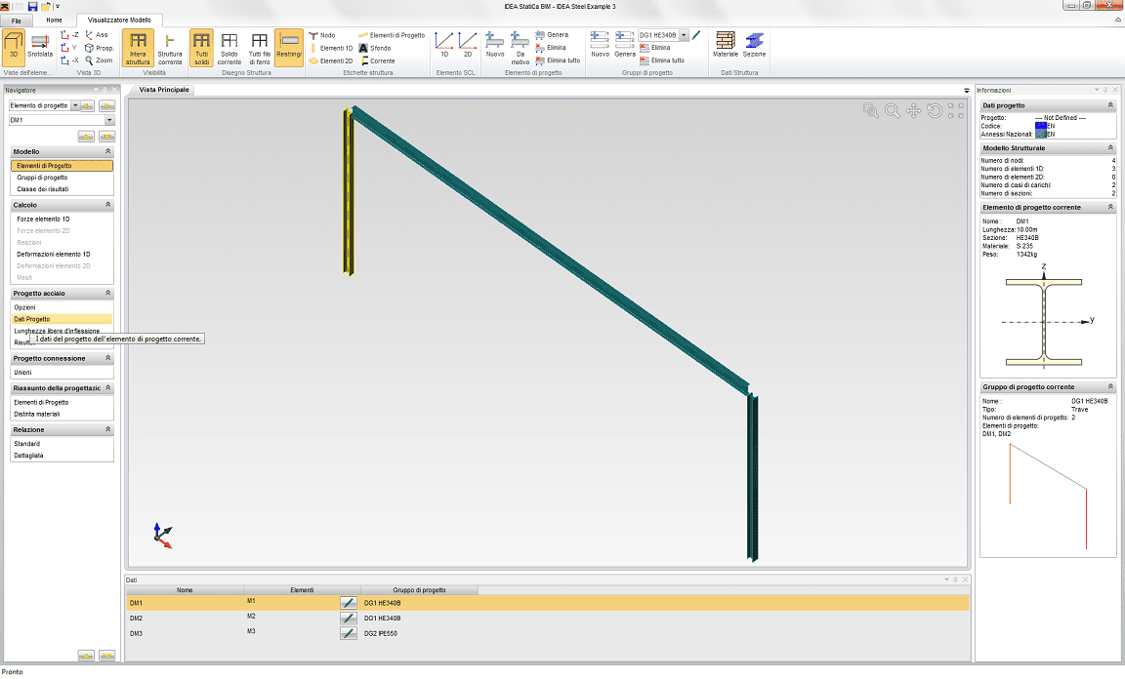Open Unioni under Progetto connessione
Image resolution: width=1125 pixels, height=679 pixels.
click(x=23, y=372)
